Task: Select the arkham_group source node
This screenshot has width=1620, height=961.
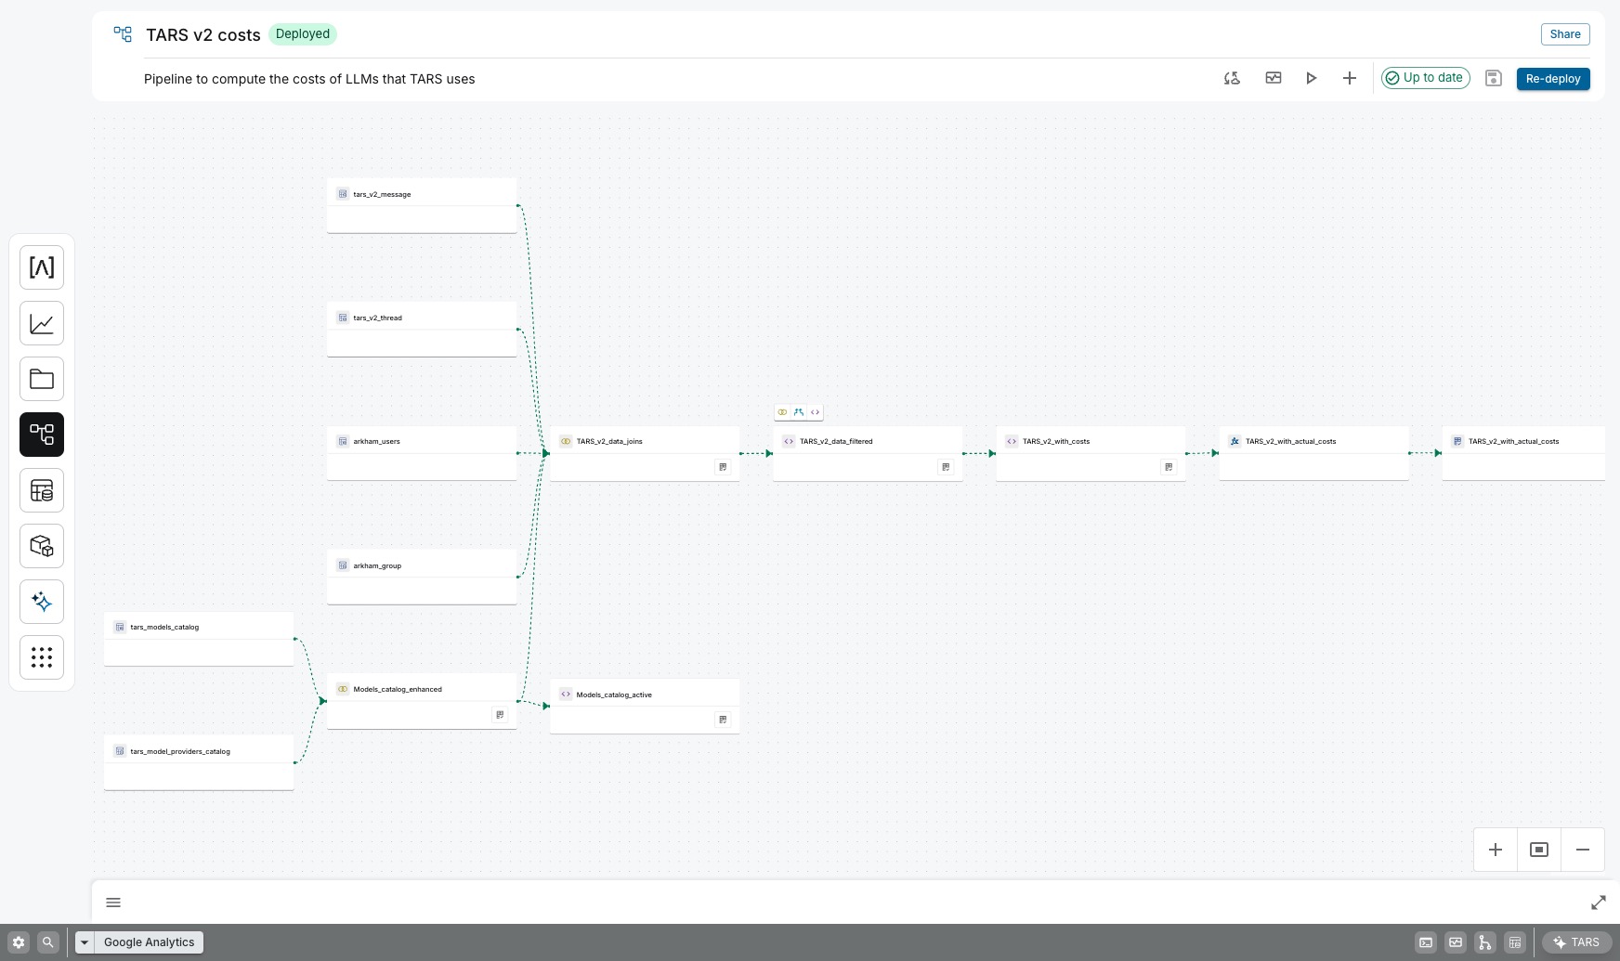Action: click(422, 577)
